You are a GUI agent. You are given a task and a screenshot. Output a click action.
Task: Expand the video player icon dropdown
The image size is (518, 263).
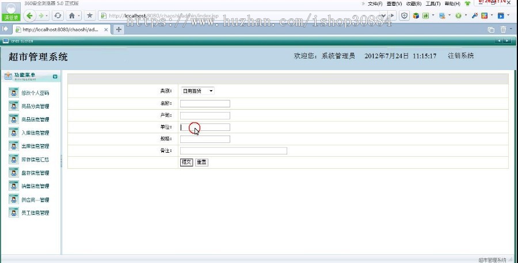[x=508, y=15]
